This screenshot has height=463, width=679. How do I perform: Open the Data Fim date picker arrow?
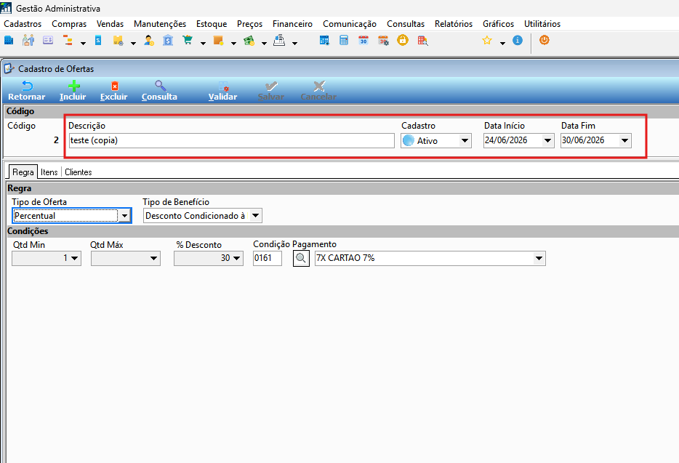tap(625, 141)
